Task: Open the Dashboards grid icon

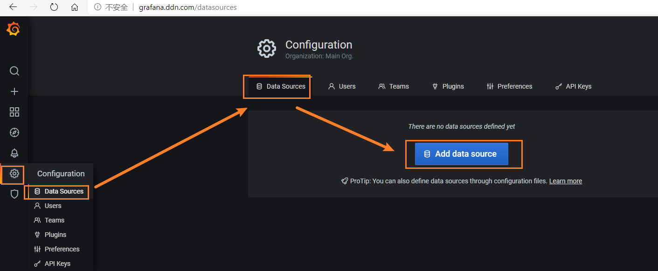Action: [x=14, y=112]
